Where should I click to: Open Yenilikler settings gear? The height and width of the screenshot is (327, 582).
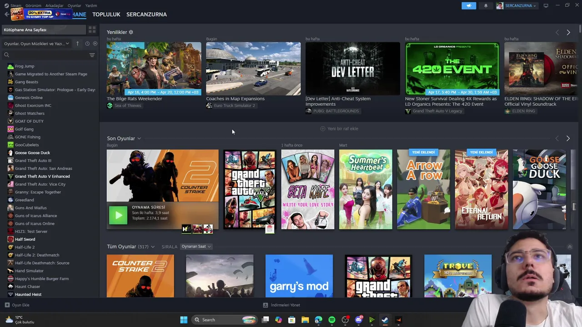131,32
